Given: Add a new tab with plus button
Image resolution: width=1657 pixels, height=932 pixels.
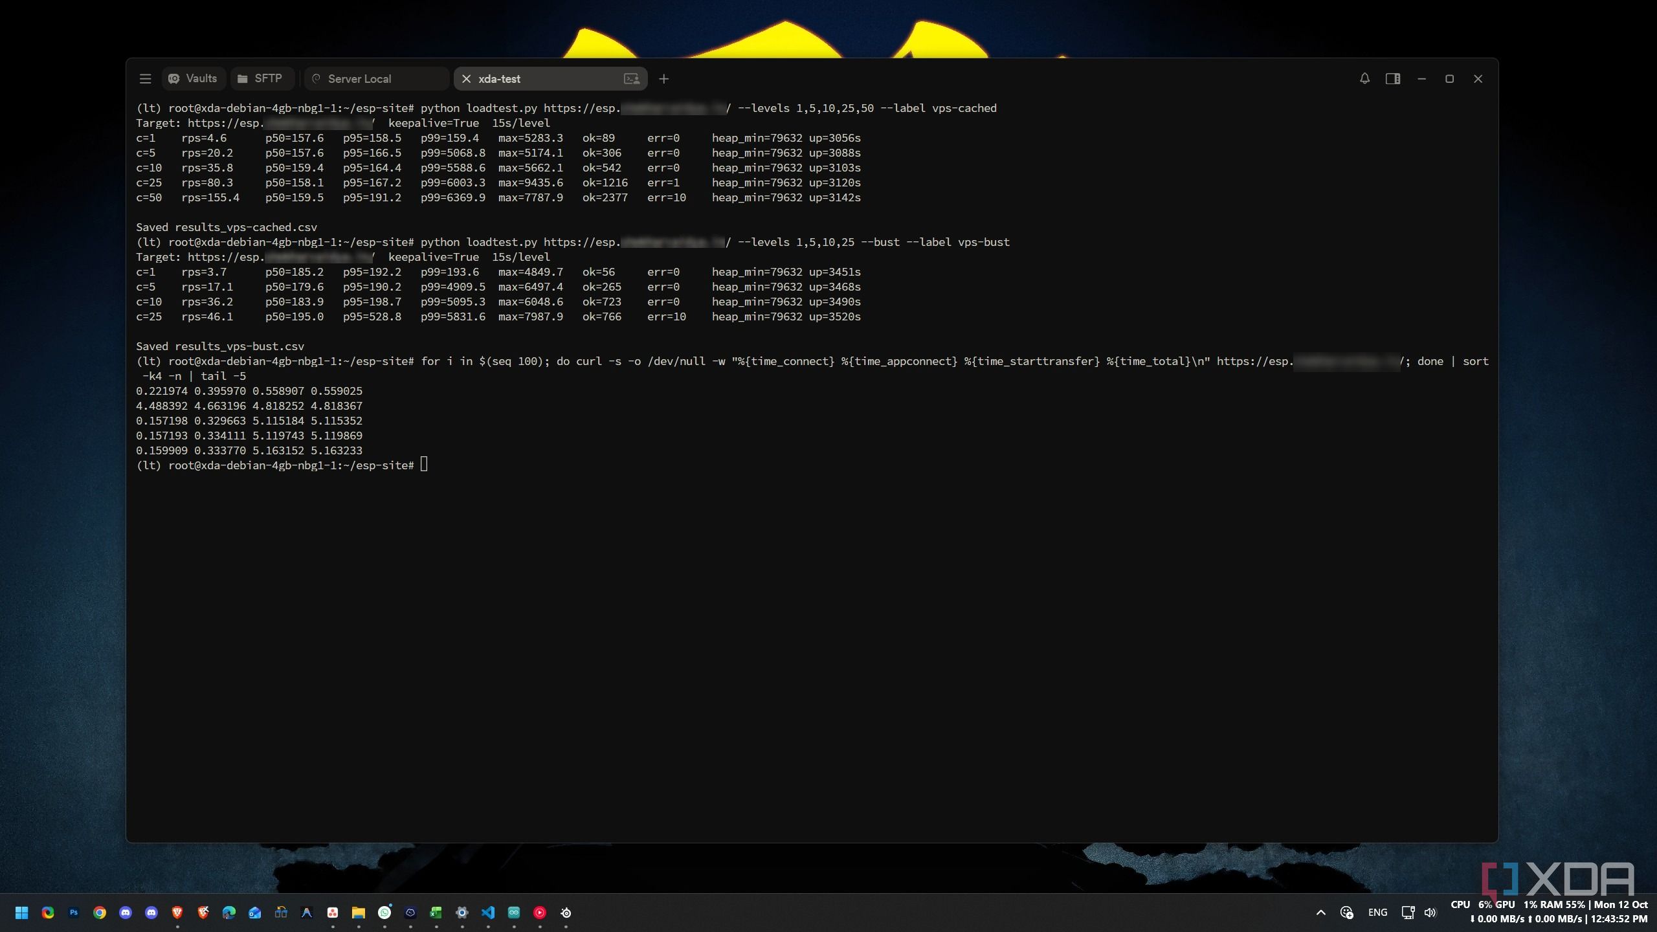Looking at the screenshot, I should [663, 78].
